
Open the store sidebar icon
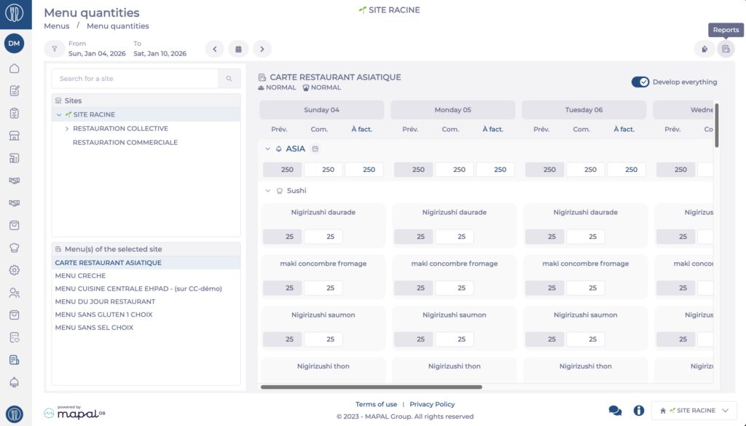click(15, 135)
